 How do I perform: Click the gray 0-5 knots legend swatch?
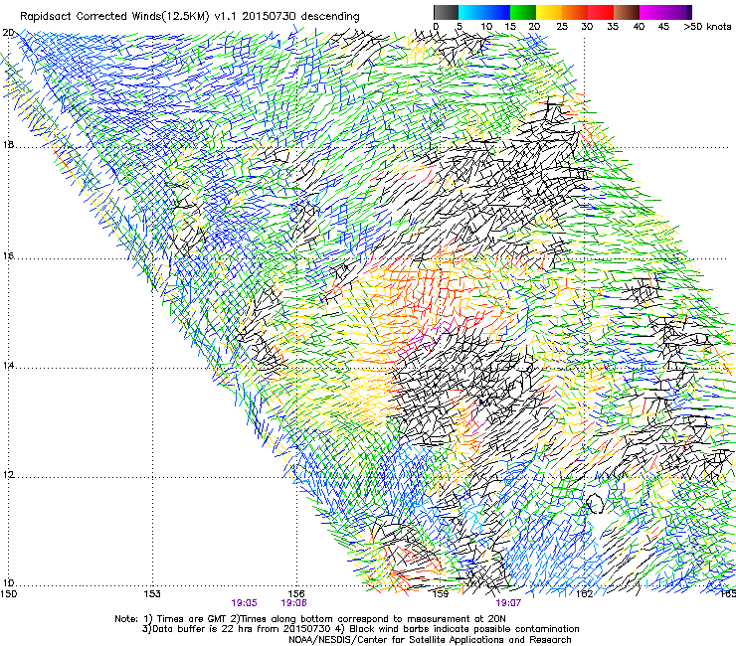(446, 12)
